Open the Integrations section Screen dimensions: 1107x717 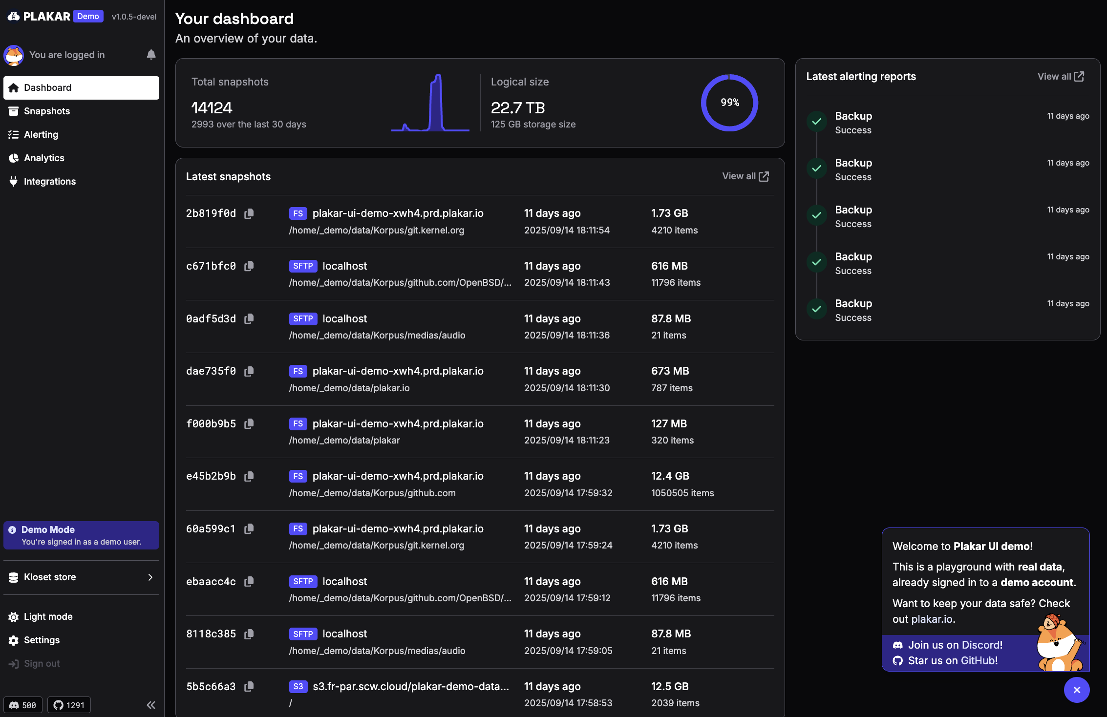49,181
